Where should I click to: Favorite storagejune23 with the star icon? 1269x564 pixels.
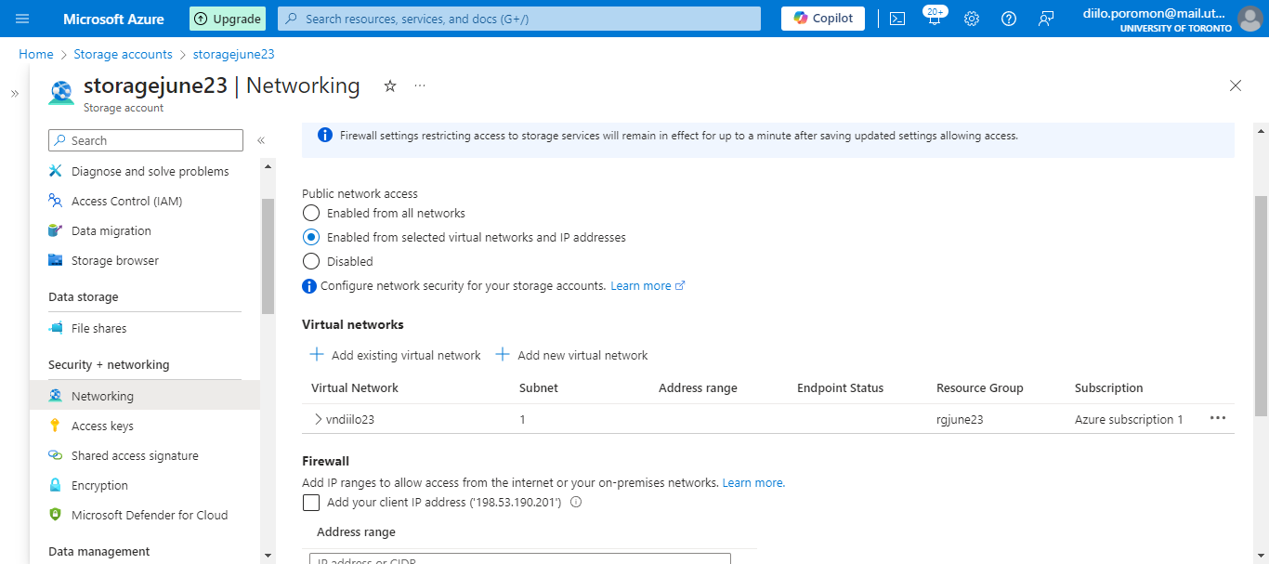(390, 85)
